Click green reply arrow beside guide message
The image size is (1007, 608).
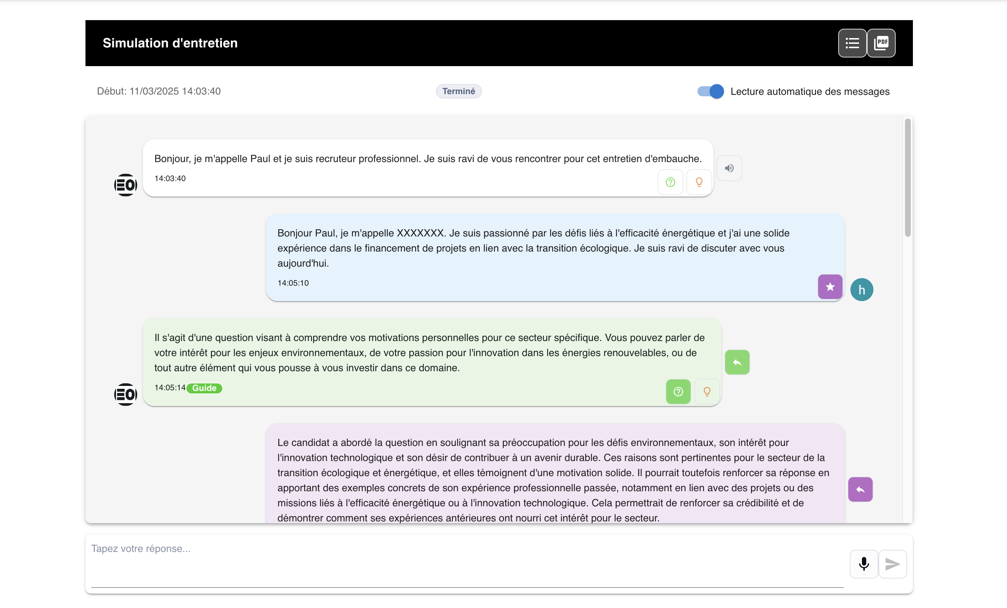click(737, 362)
